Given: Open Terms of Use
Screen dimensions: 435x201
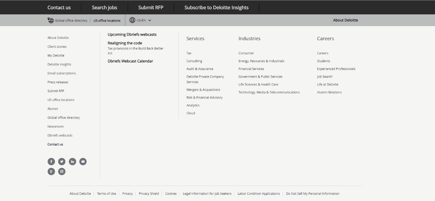Looking at the screenshot, I should pos(107,194).
